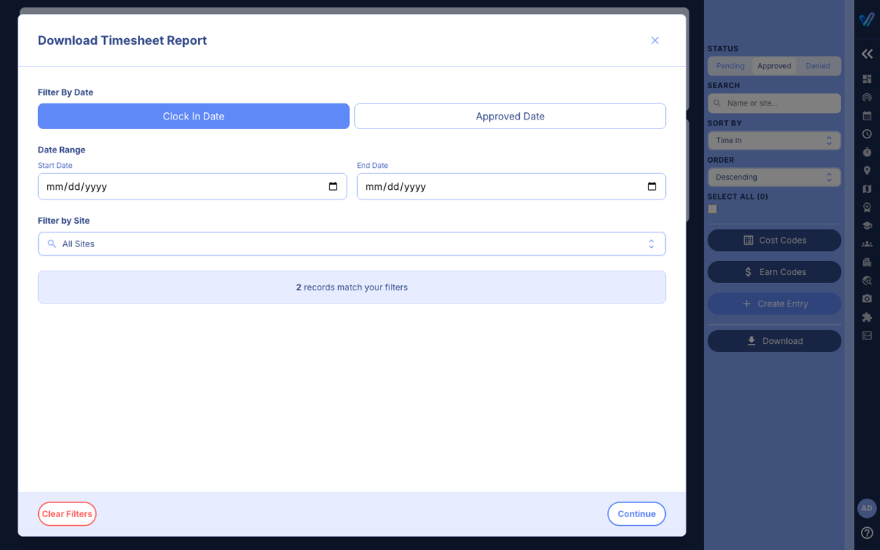Expand the All Sites filter dropdown
This screenshot has width=880, height=550.
(352, 244)
